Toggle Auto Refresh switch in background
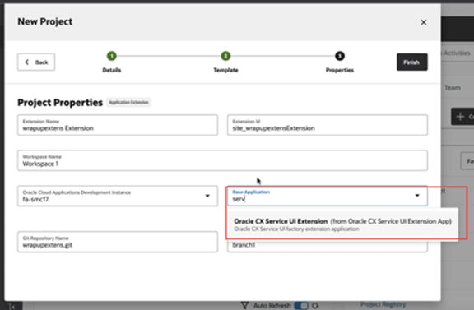The image size is (474, 310). tap(301, 305)
